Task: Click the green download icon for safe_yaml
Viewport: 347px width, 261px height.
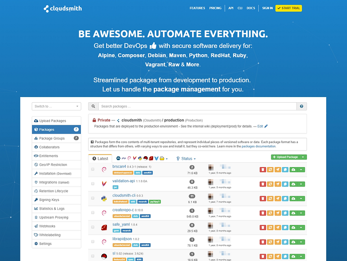Action: (x=294, y=228)
